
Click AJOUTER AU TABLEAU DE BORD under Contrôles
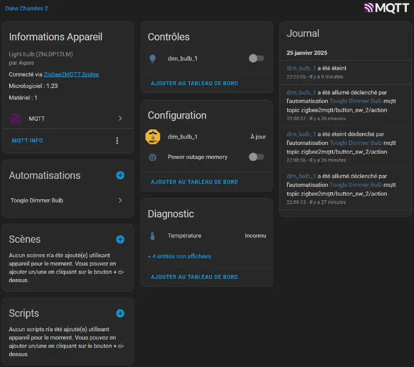tap(194, 83)
